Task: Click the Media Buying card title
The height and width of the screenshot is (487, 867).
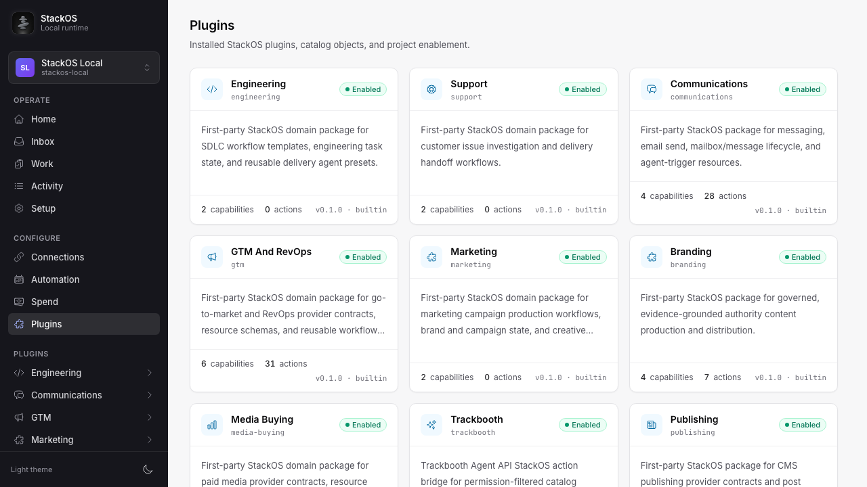Action: coord(262,419)
